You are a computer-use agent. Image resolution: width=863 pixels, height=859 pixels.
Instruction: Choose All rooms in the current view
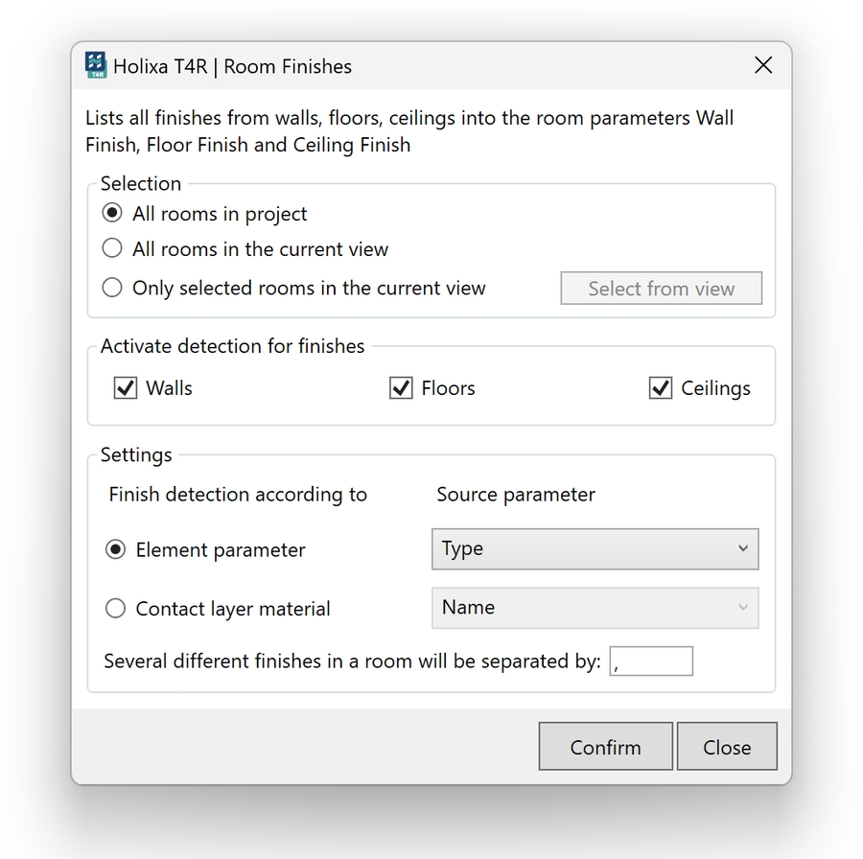pyautogui.click(x=113, y=248)
